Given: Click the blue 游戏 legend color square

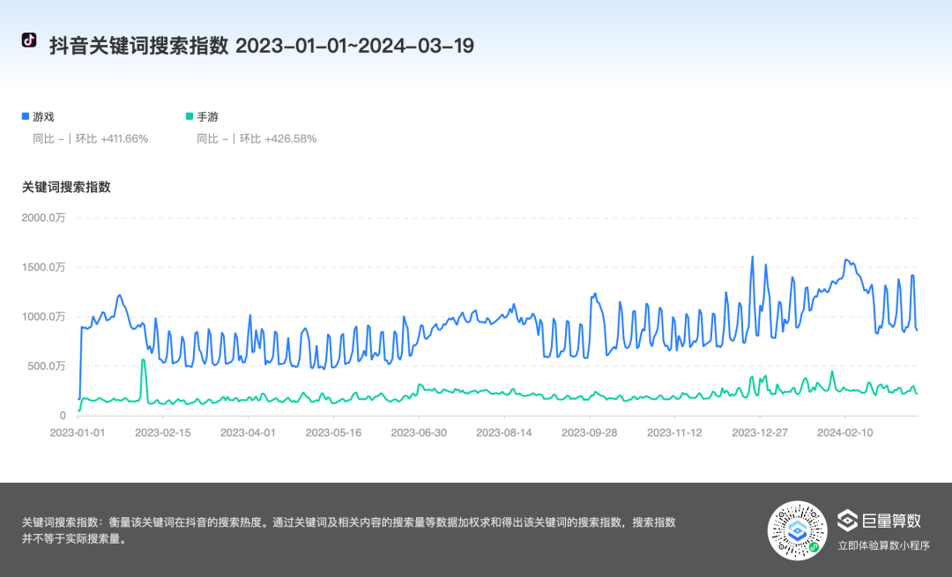Looking at the screenshot, I should (26, 116).
